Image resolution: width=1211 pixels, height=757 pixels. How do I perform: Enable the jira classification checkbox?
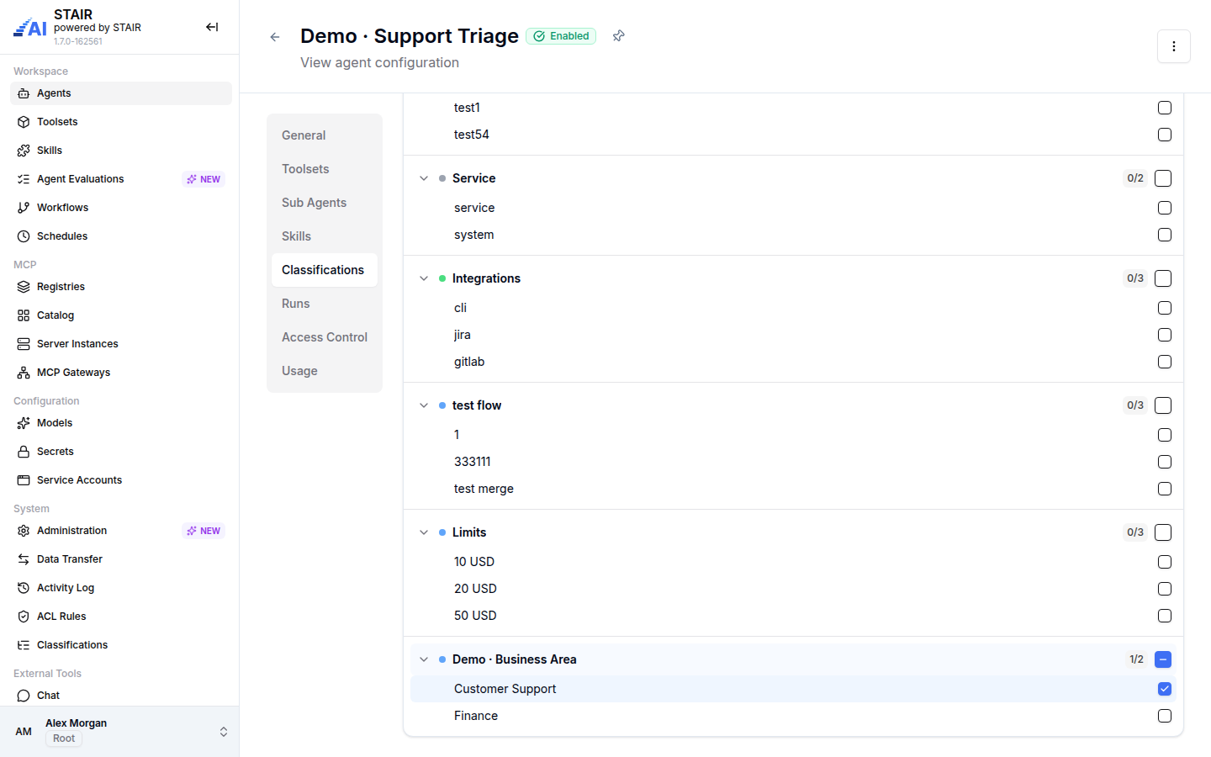pos(1165,335)
